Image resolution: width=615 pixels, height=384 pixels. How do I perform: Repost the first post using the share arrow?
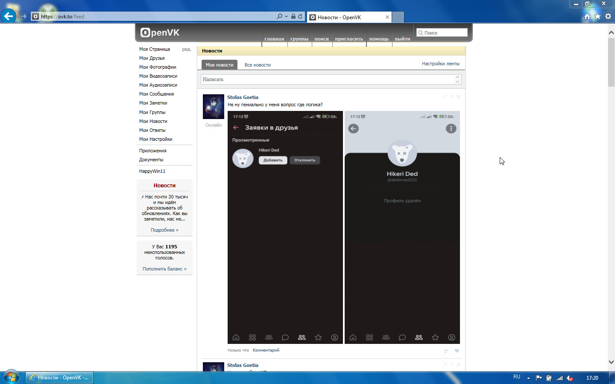click(446, 351)
